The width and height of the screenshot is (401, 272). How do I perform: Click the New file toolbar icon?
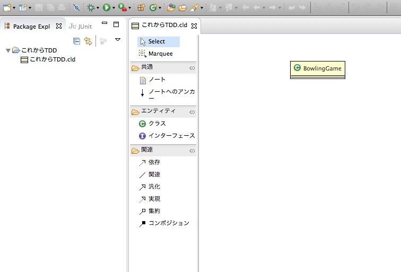pos(7,7)
